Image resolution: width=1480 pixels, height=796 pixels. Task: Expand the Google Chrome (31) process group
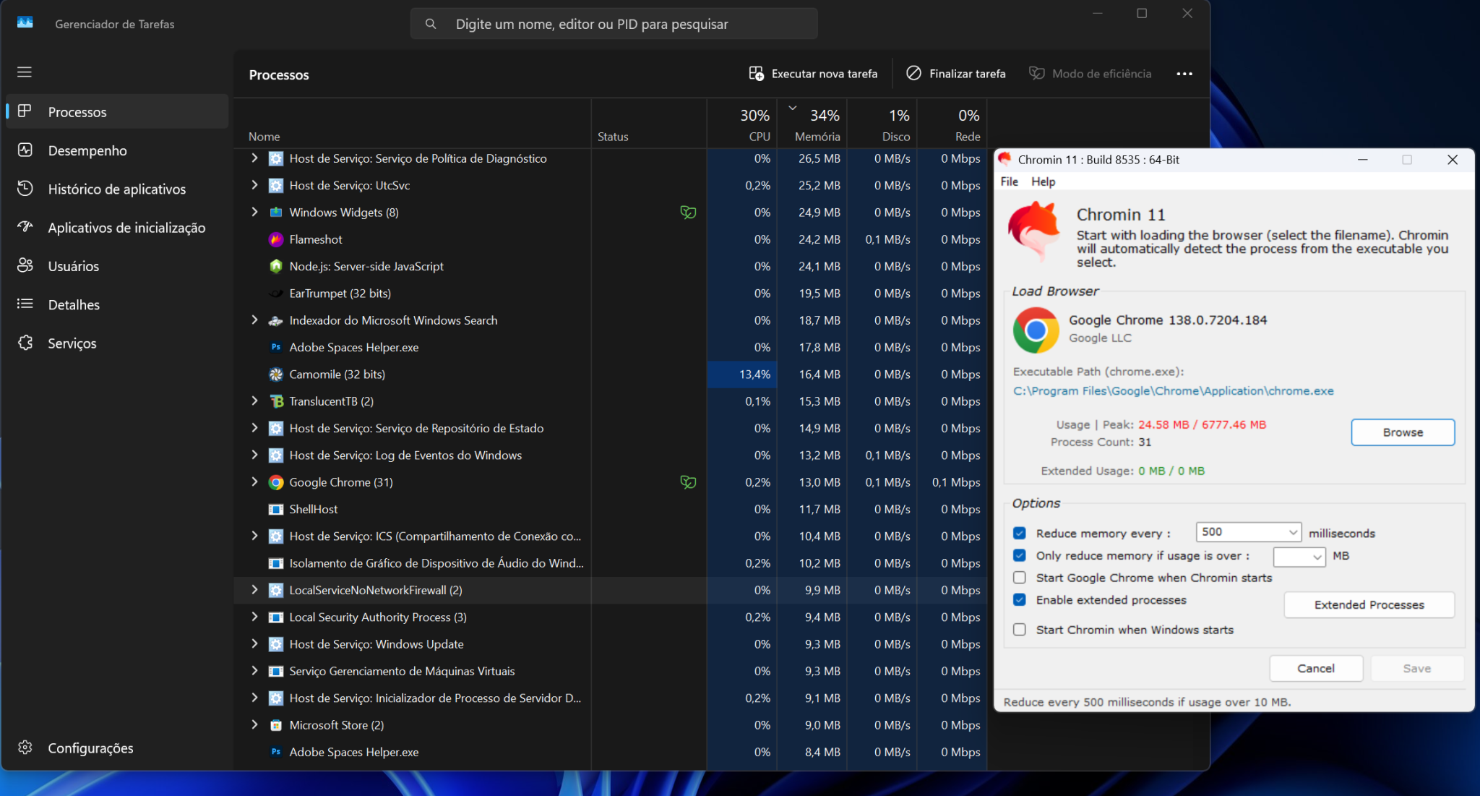click(x=254, y=482)
